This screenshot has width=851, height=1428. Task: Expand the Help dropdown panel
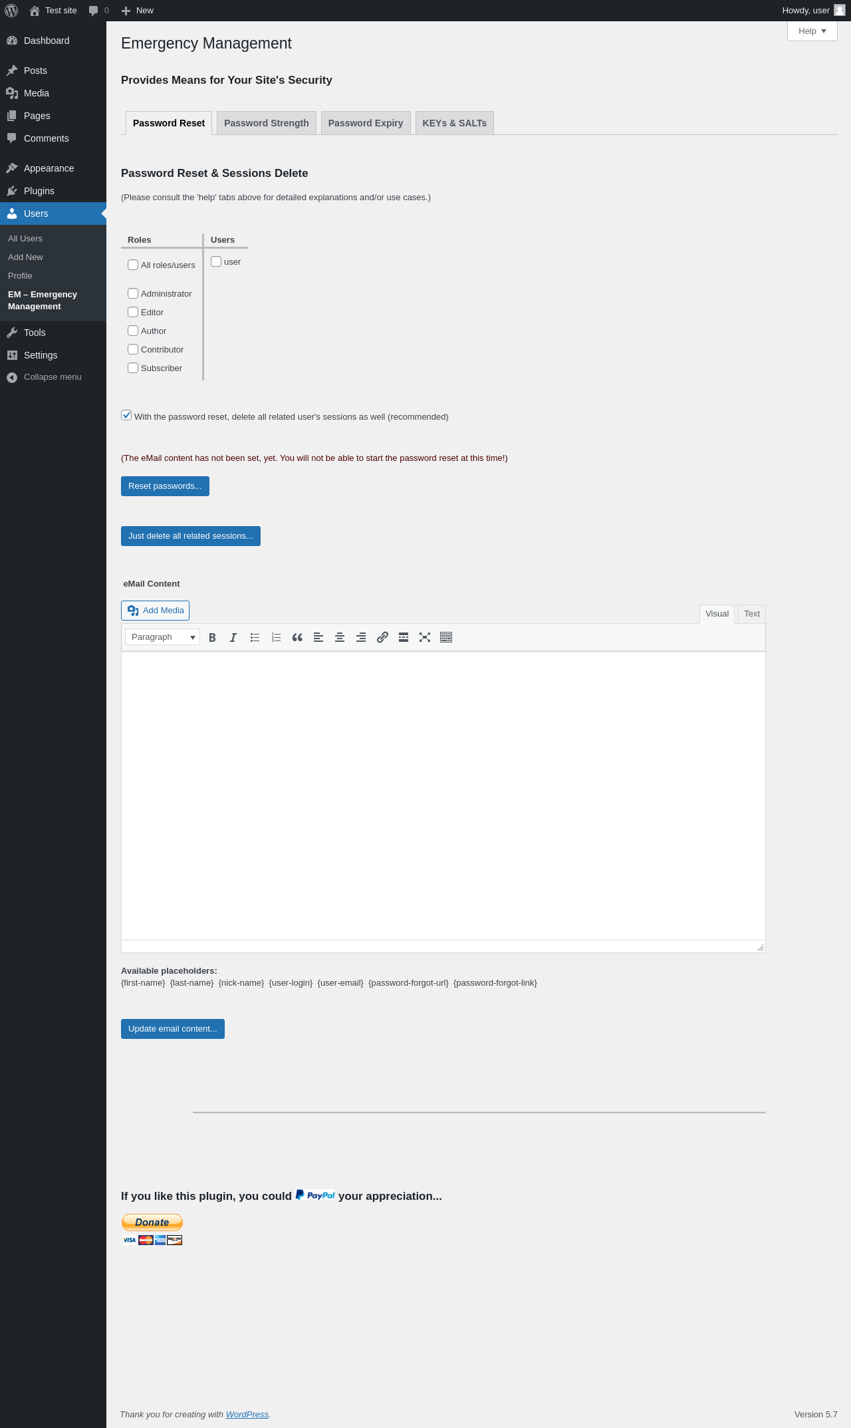(812, 31)
